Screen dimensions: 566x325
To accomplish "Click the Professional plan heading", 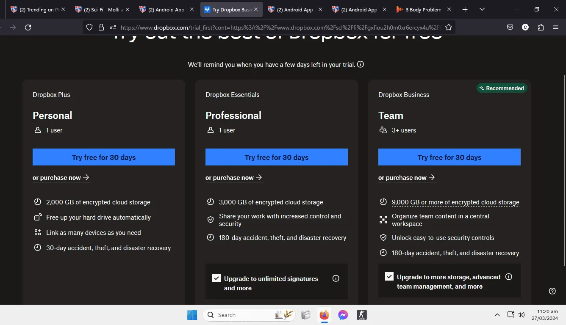I will [233, 116].
